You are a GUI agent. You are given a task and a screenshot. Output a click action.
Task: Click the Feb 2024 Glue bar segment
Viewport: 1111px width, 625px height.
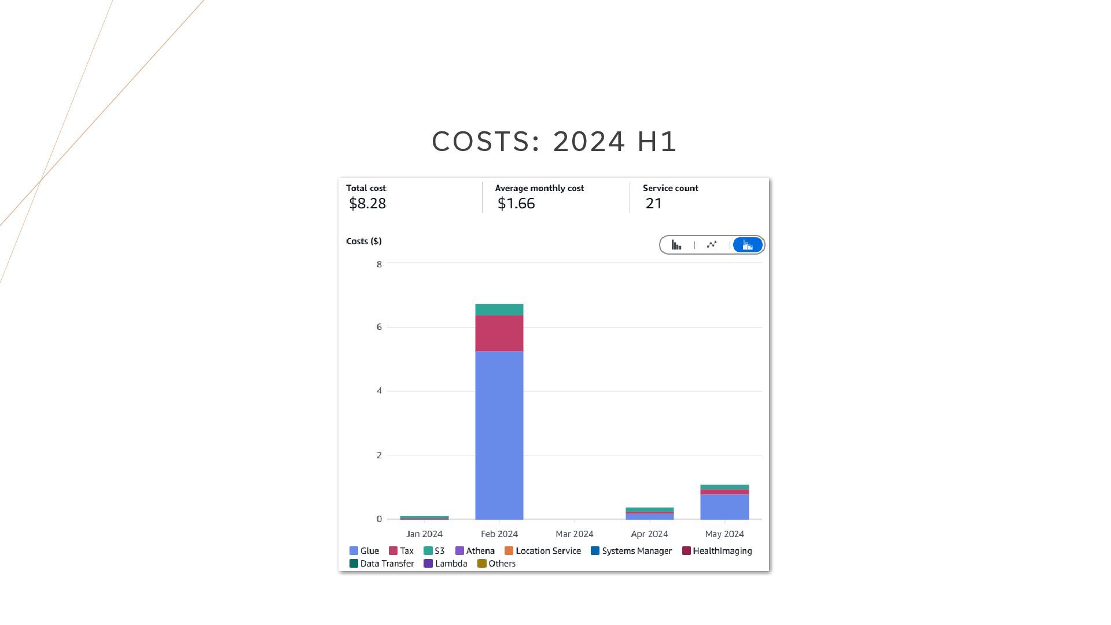pyautogui.click(x=499, y=434)
